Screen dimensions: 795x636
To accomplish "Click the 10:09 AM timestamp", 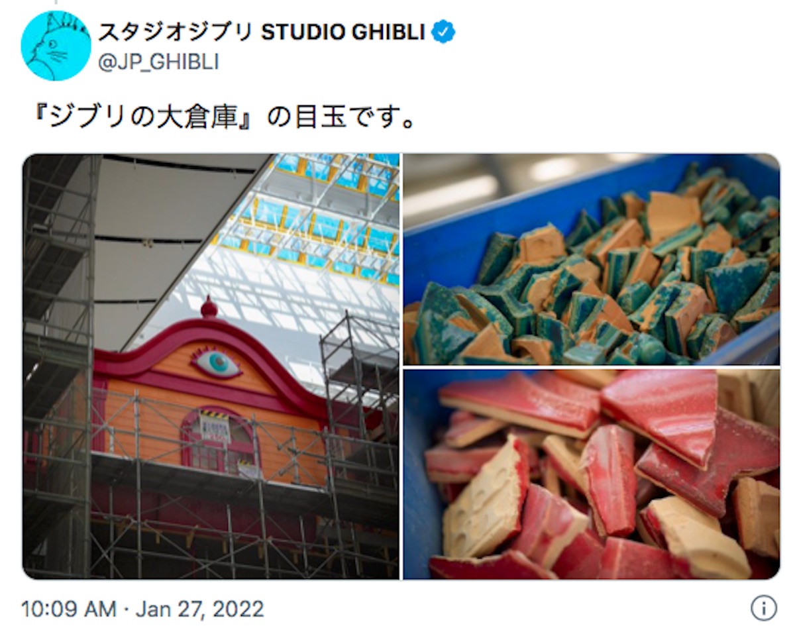I will pyautogui.click(x=70, y=609).
